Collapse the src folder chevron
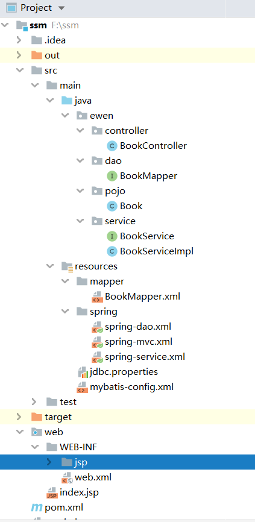Image resolution: width=255 pixels, height=522 pixels. point(20,71)
